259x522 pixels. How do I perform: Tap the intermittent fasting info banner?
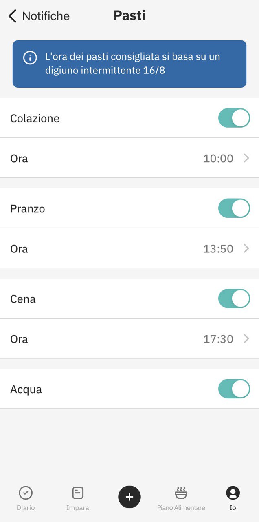[x=129, y=64]
